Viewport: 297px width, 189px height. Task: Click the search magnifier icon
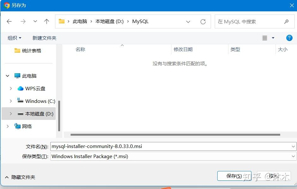click(286, 21)
